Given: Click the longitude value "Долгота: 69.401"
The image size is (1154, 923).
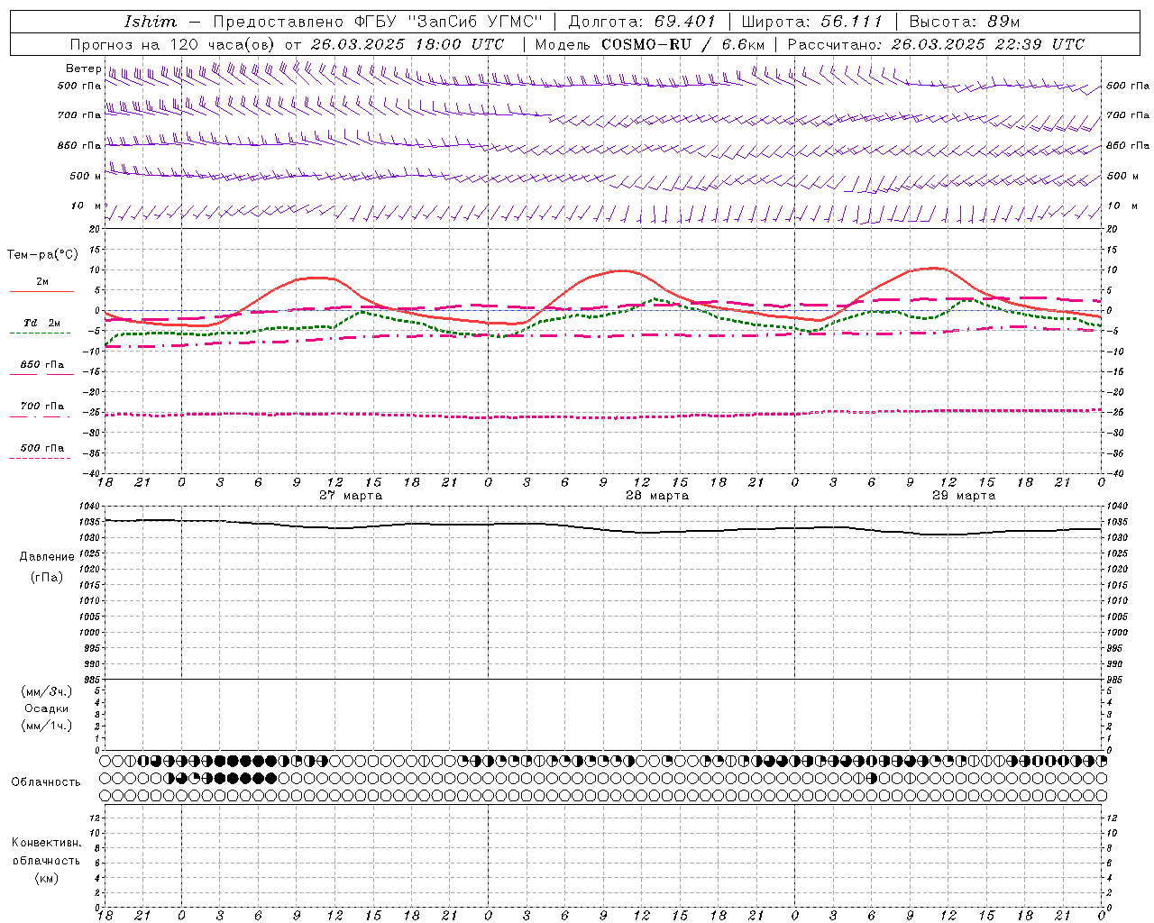Looking at the screenshot, I should tap(642, 22).
